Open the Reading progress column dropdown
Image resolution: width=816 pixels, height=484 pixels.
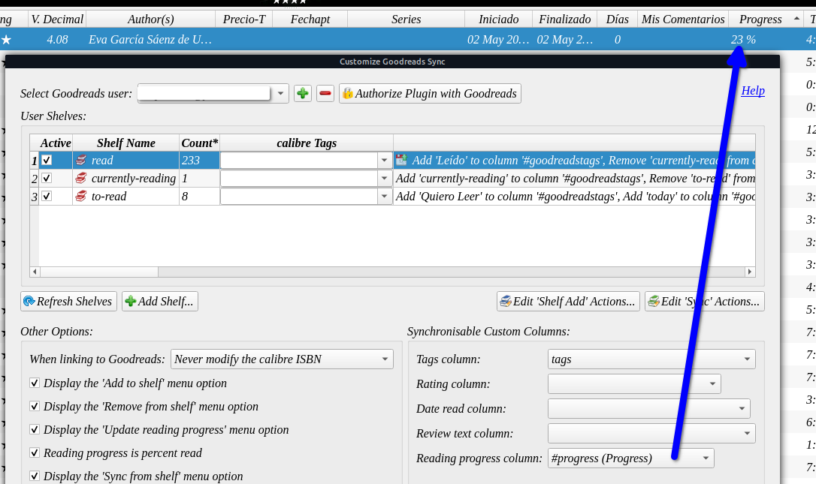[x=630, y=458]
